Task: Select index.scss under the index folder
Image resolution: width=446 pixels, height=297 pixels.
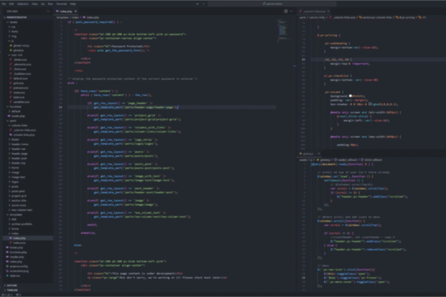Action: pos(18,242)
